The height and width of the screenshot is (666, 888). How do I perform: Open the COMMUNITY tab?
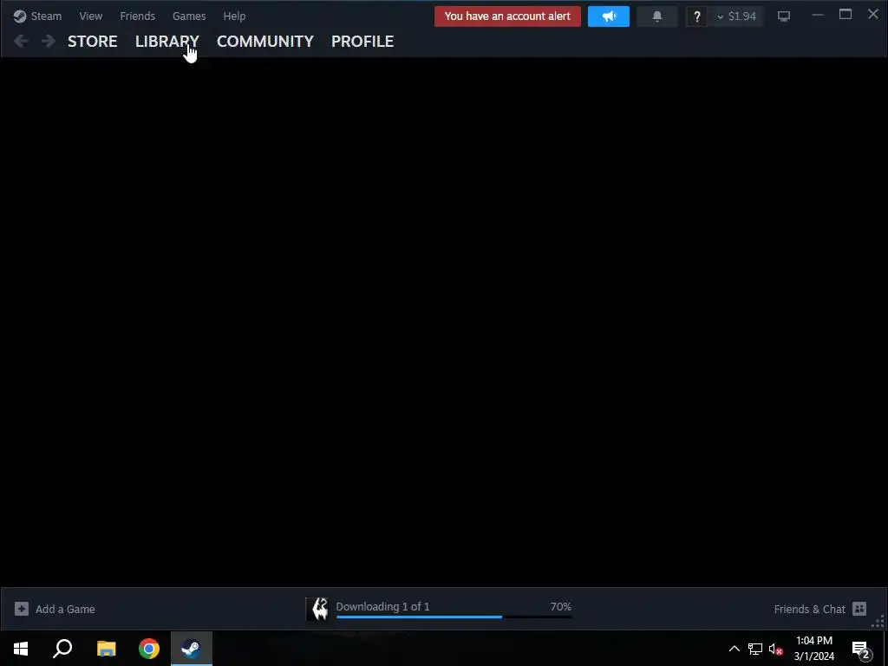coord(265,42)
